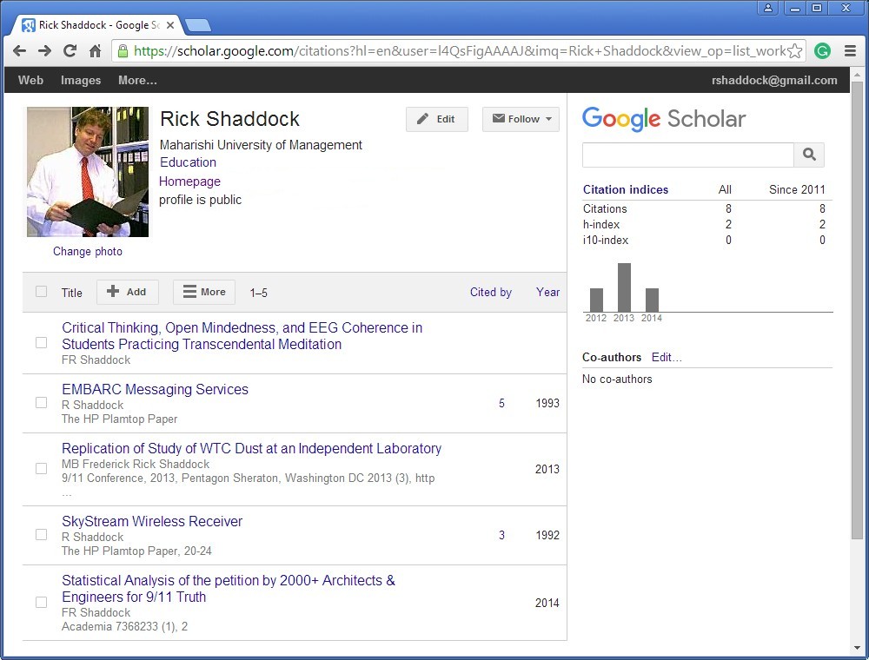Screen dimensions: 869x660
Task: Click the Chrome user profile icon
Action: 768,8
